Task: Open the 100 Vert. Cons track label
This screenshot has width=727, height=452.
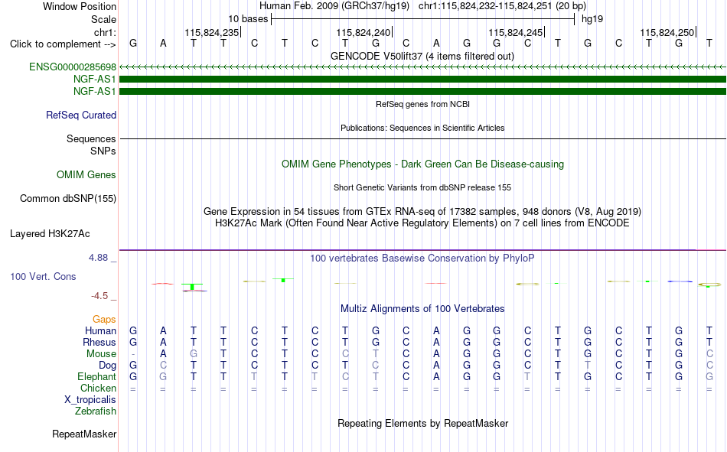Action: coord(43,276)
